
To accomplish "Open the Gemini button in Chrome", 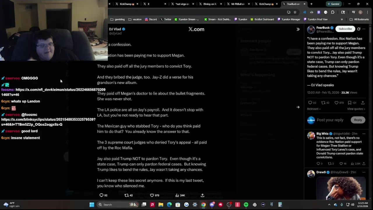I will (x=333, y=4).
